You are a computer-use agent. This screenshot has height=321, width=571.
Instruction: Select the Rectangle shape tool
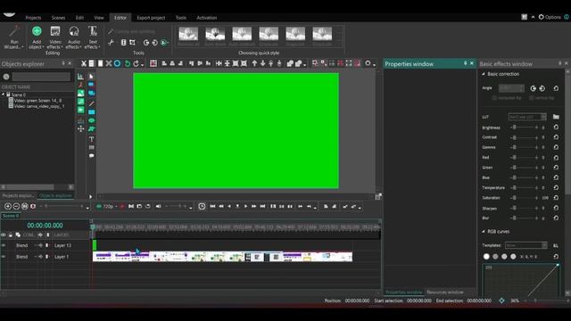pos(91,112)
